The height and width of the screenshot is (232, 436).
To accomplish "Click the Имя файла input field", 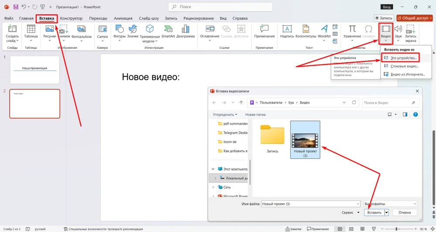I will [310, 204].
